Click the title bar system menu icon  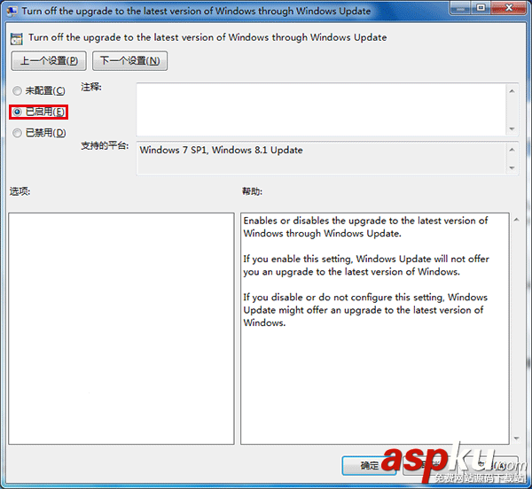tap(12, 11)
